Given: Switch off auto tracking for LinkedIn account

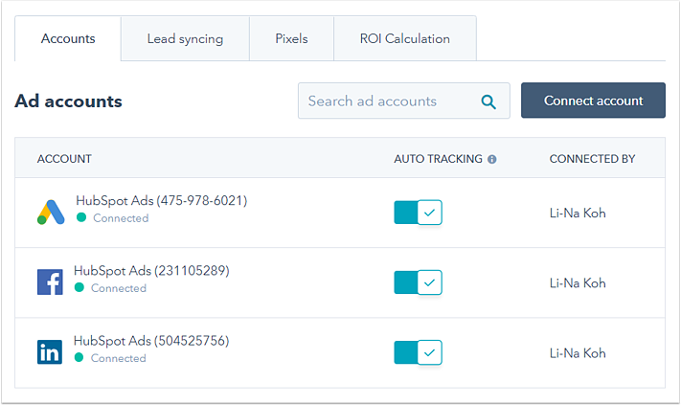Looking at the screenshot, I should [418, 352].
